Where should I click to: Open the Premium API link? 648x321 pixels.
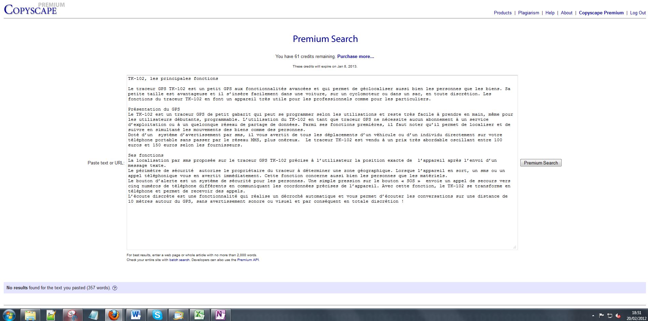point(248,260)
